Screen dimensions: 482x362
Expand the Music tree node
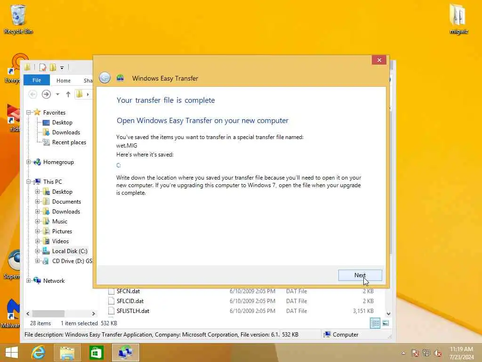coord(37,221)
